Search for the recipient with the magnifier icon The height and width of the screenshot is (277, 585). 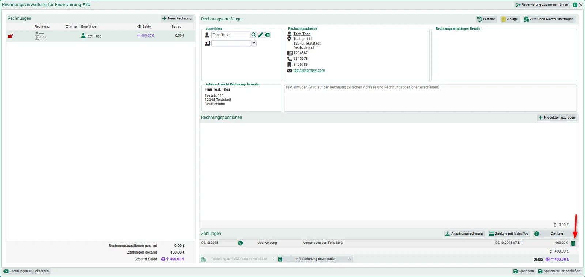[x=254, y=35]
